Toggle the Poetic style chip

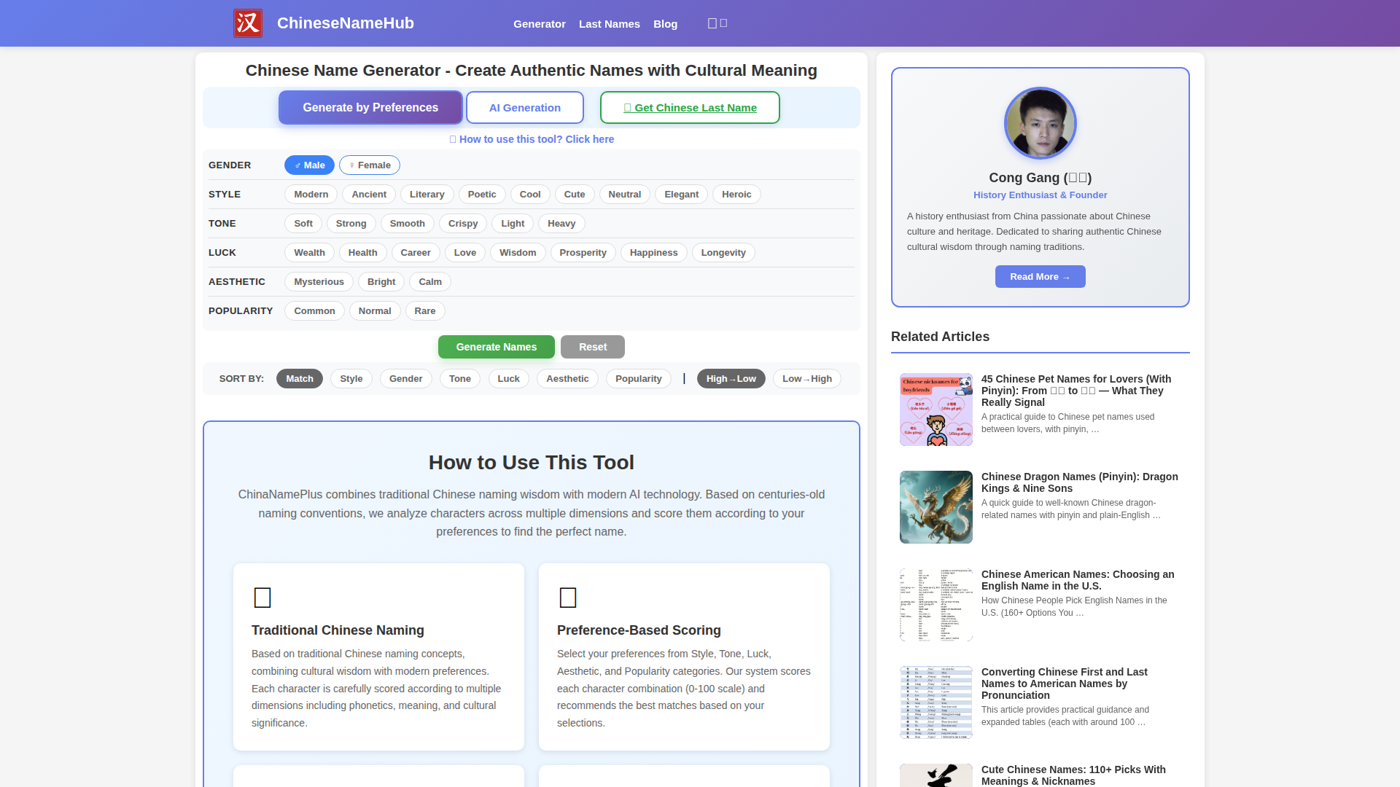point(481,195)
